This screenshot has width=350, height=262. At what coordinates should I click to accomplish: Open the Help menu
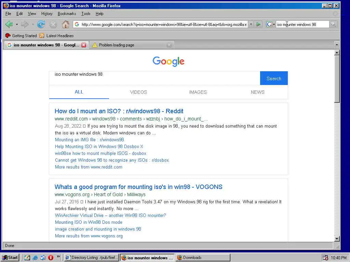coord(99,14)
